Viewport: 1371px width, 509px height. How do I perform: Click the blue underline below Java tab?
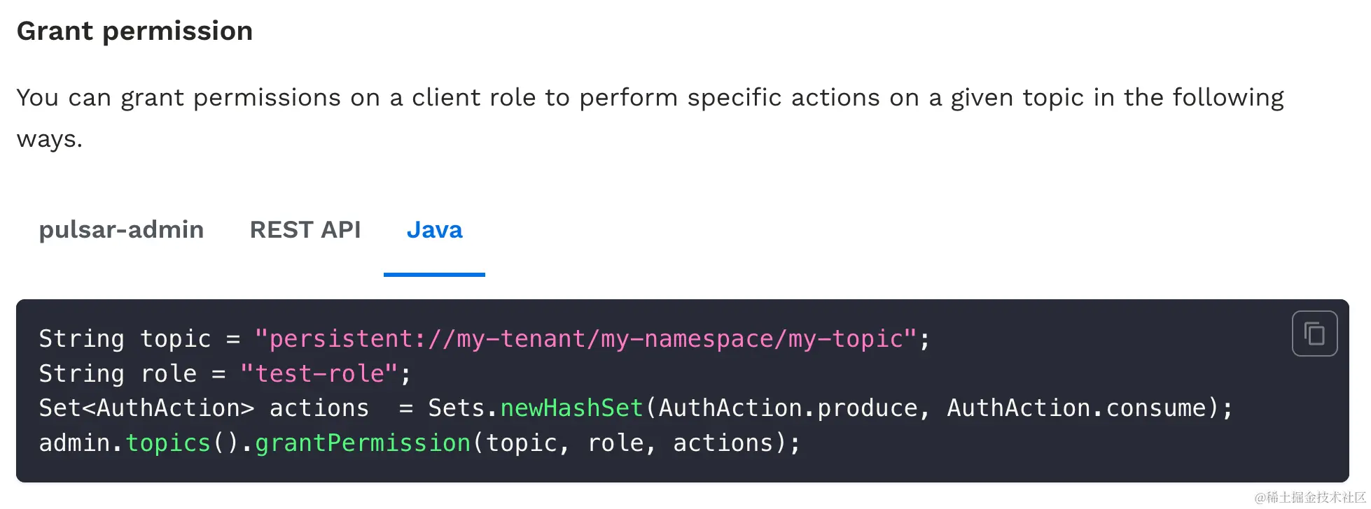click(x=434, y=275)
